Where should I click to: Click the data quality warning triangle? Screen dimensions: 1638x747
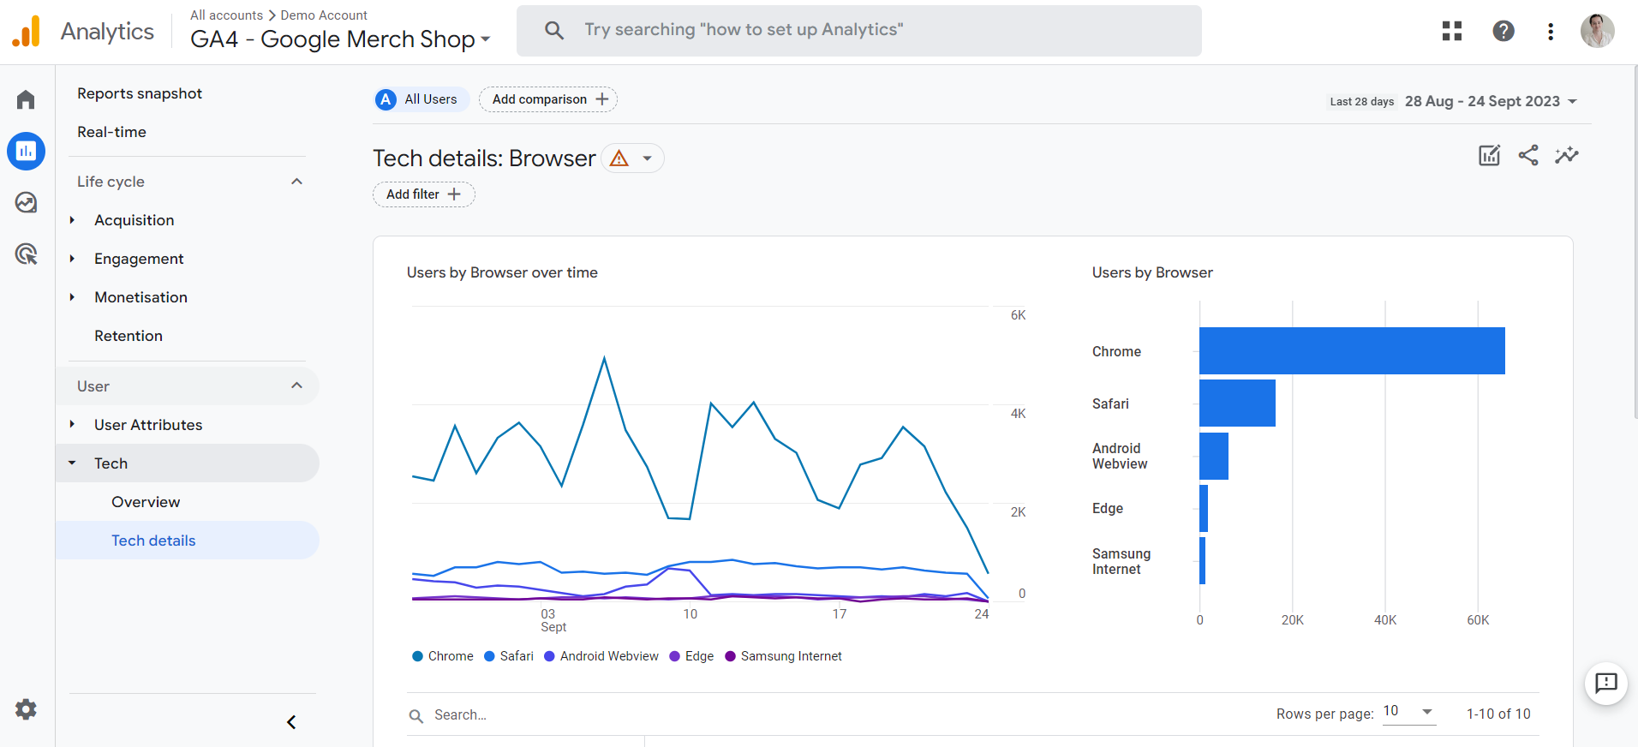pos(619,158)
